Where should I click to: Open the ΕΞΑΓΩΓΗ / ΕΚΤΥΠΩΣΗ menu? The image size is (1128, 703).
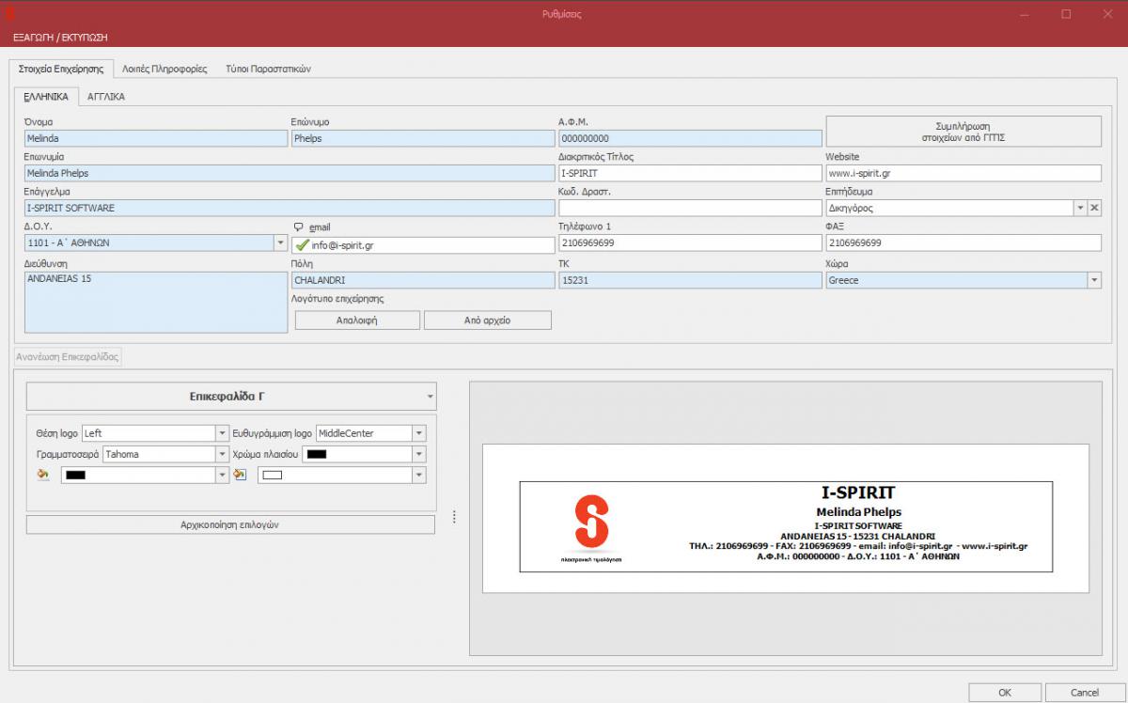tap(60, 37)
